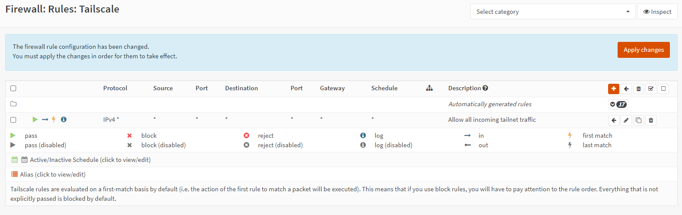The height and width of the screenshot is (215, 682).
Task: Click header trash icon to delete selected
Action: pos(638,89)
